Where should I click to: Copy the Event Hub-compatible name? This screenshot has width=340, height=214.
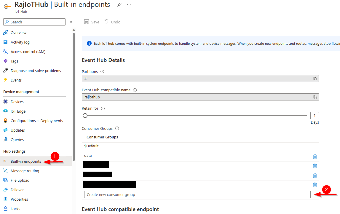tap(315, 97)
